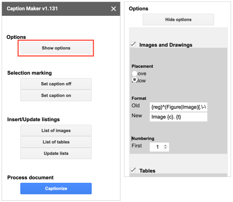Close the Caption Maker sidebar
The height and width of the screenshot is (202, 233).
click(113, 9)
